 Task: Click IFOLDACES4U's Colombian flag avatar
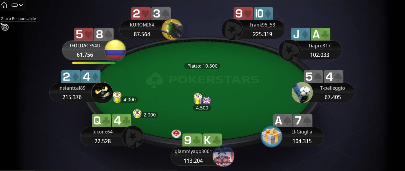pos(115,50)
